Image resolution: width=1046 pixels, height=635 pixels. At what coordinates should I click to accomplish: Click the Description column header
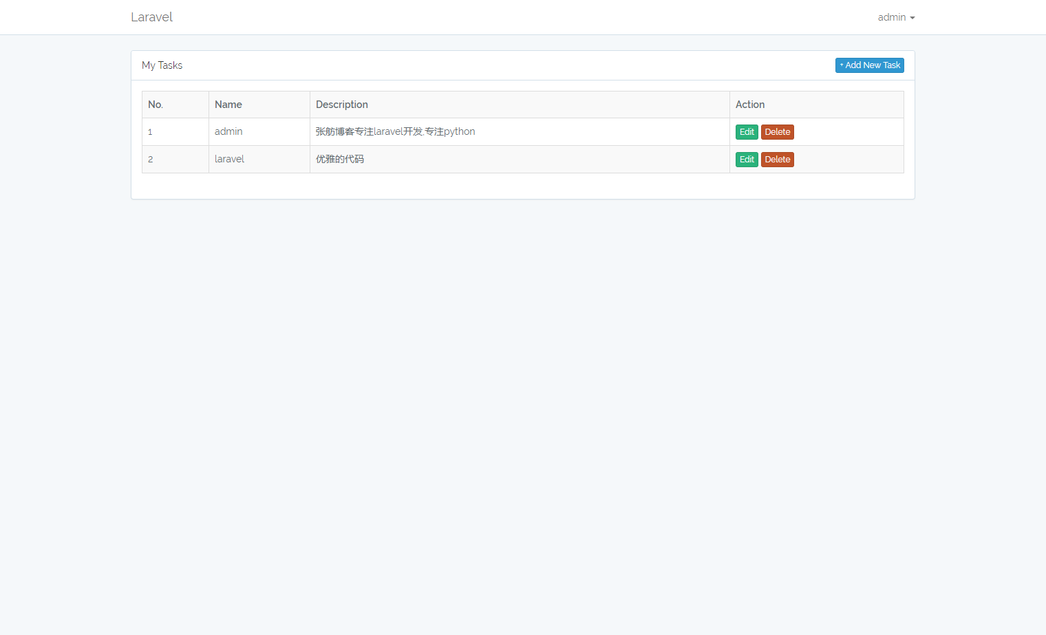coord(342,105)
